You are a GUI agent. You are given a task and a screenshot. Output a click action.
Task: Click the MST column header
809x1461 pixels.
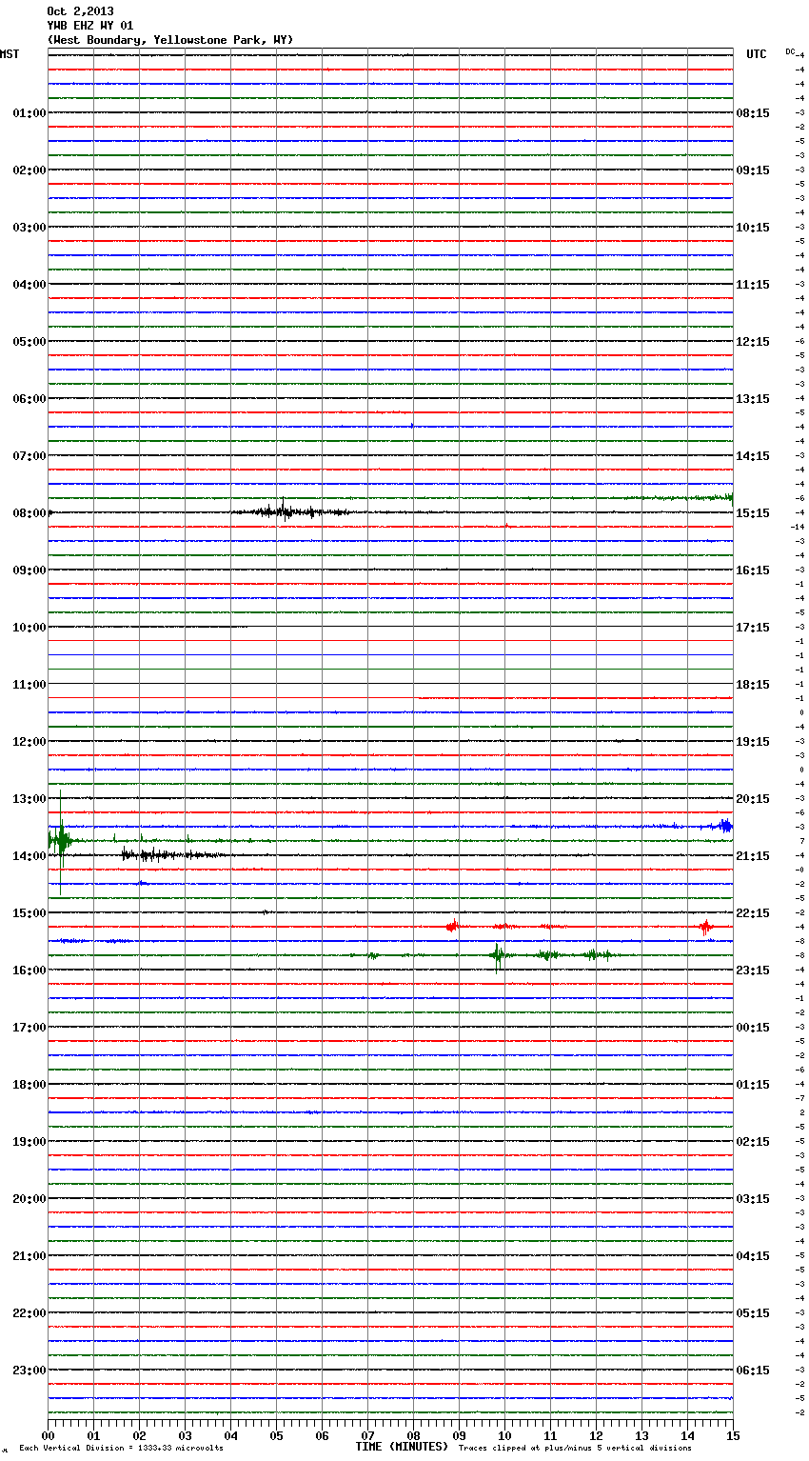point(10,54)
